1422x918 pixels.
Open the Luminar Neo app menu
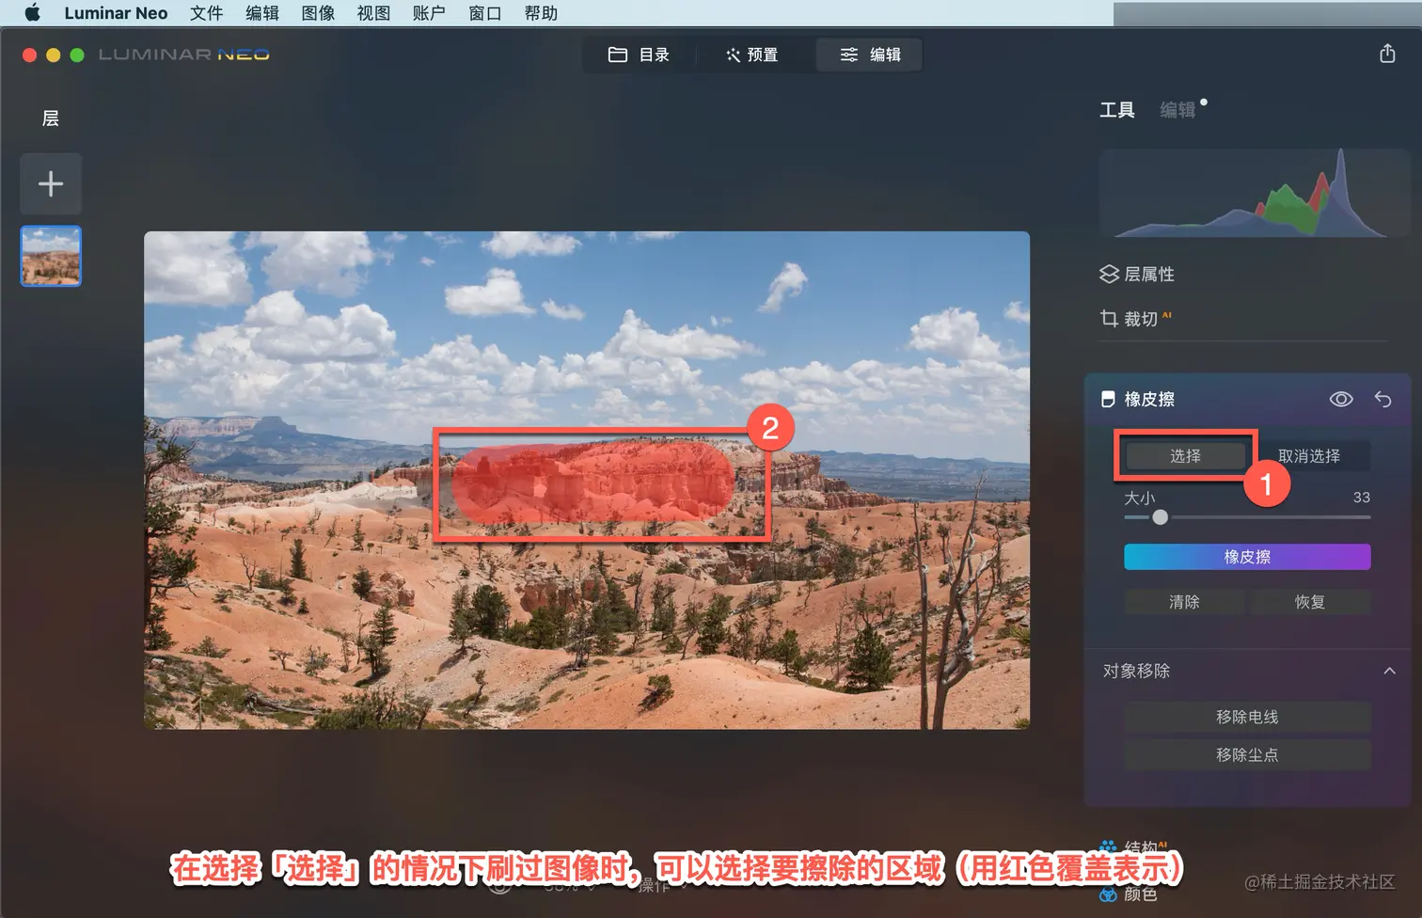(116, 13)
